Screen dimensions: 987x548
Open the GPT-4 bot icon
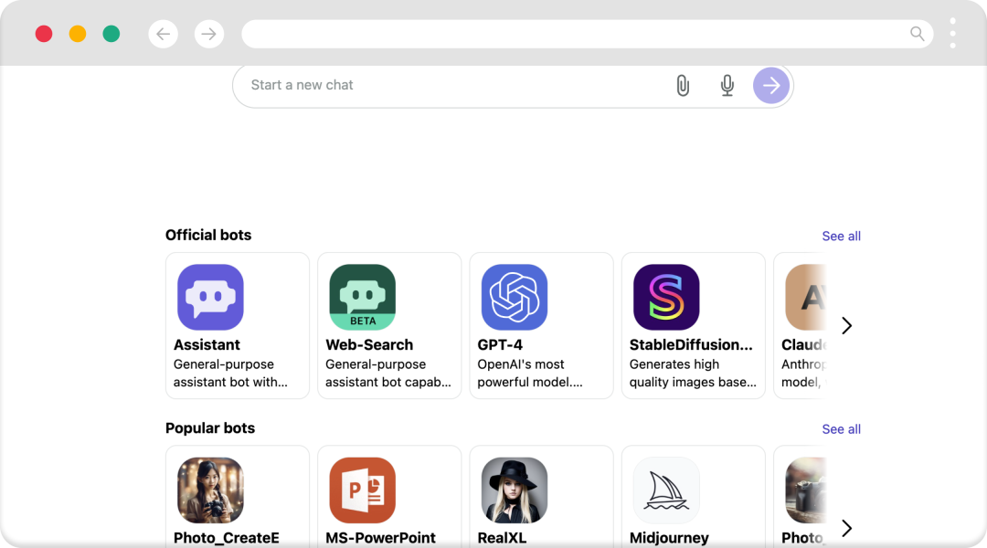click(x=515, y=297)
